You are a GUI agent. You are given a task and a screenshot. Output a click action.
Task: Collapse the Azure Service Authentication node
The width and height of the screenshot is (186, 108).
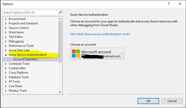pos(6,55)
